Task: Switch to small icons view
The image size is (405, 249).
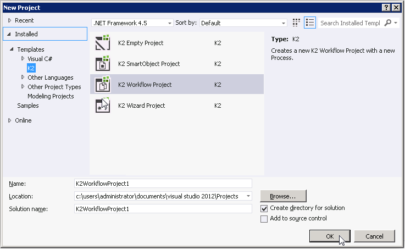Action: (x=296, y=23)
